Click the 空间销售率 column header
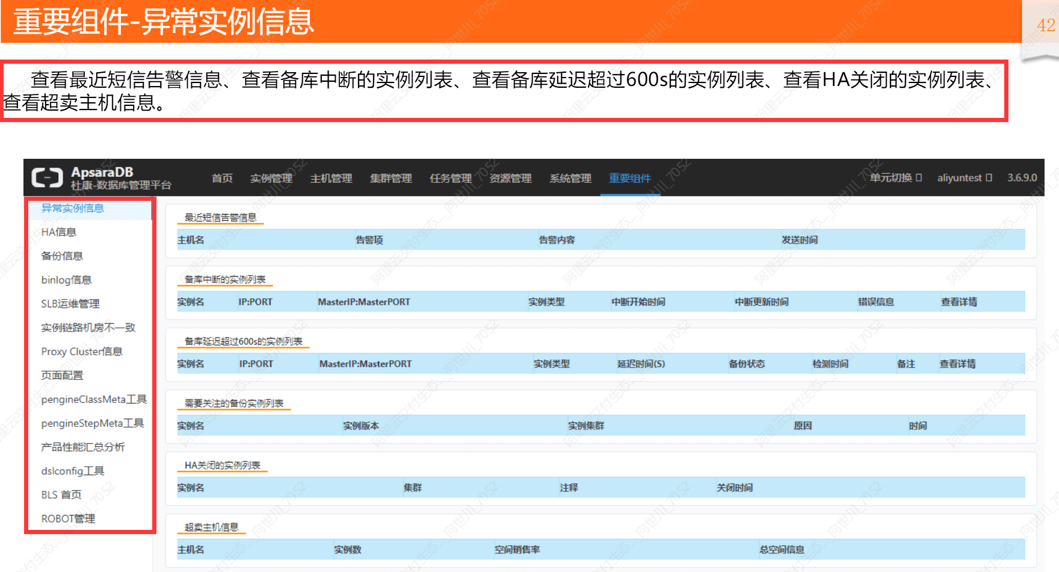 [x=517, y=550]
